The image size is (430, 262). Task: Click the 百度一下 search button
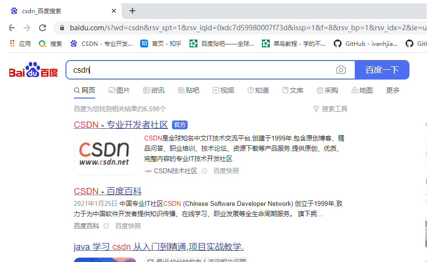382,70
